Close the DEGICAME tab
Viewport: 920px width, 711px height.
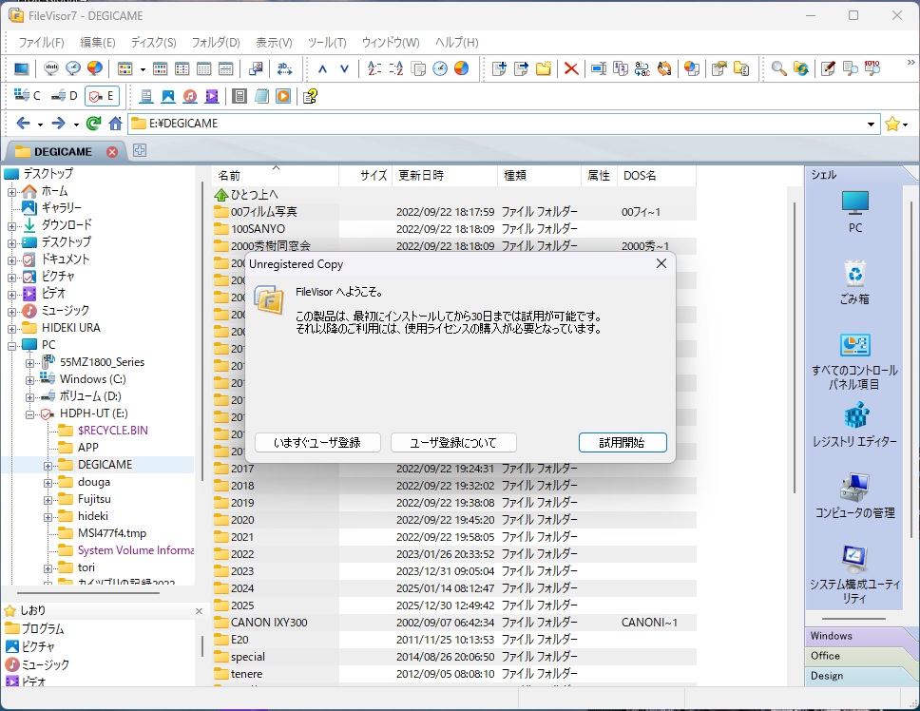tap(112, 151)
